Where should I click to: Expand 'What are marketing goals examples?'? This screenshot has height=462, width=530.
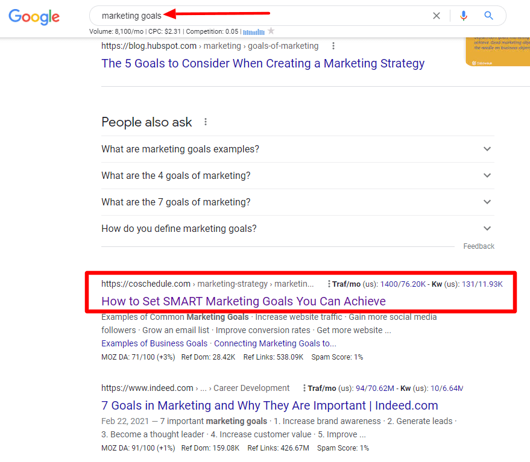[x=297, y=149]
